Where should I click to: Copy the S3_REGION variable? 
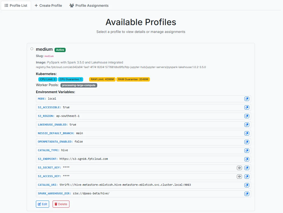pyautogui.click(x=247, y=116)
